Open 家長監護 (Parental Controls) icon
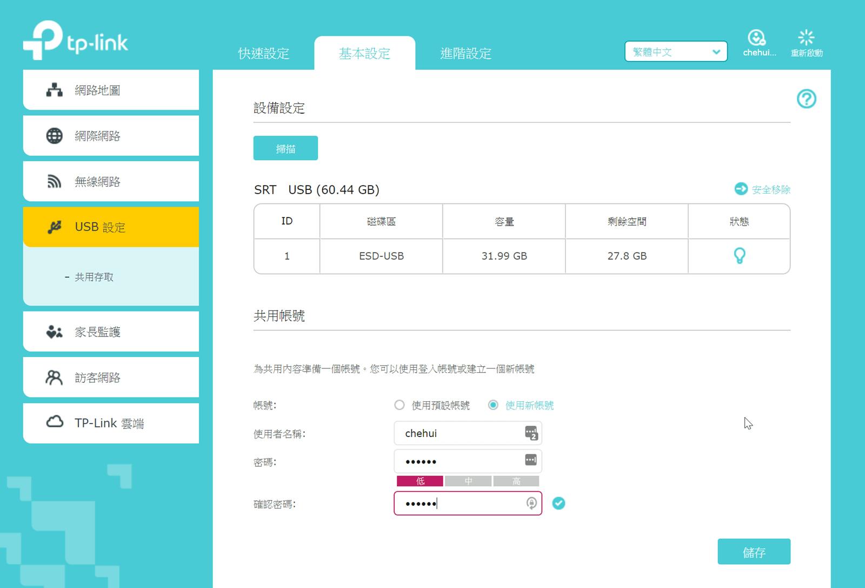Screen dimensions: 865x588 tap(54, 332)
